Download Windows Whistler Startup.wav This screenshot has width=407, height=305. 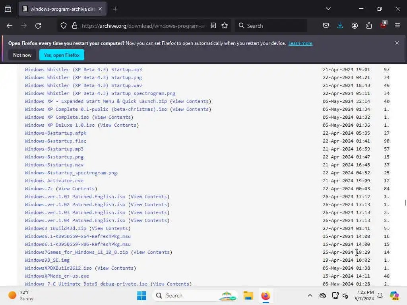tap(83, 85)
